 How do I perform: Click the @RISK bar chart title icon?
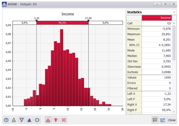(4, 4)
